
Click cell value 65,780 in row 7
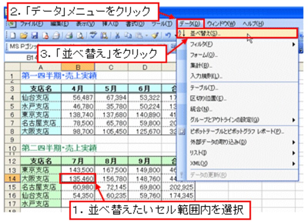[111, 123]
